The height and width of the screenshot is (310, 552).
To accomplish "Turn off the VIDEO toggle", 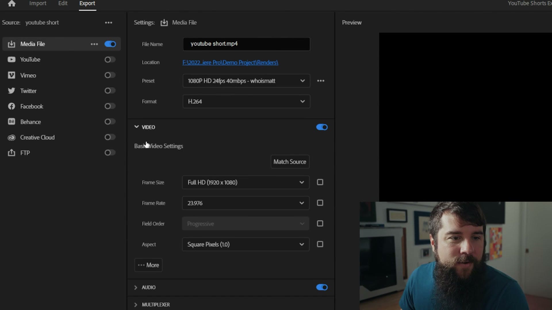I will click(x=322, y=127).
